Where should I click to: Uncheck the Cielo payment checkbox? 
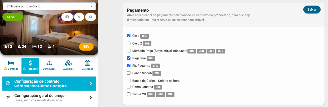click(x=129, y=36)
